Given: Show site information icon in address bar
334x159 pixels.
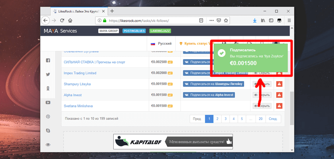Looking at the screenshot, I should (x=99, y=20).
